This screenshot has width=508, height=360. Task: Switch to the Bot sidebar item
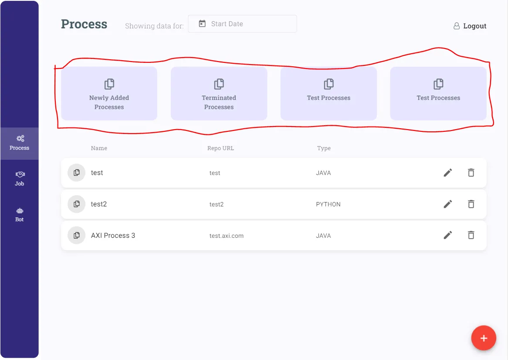pos(20,214)
